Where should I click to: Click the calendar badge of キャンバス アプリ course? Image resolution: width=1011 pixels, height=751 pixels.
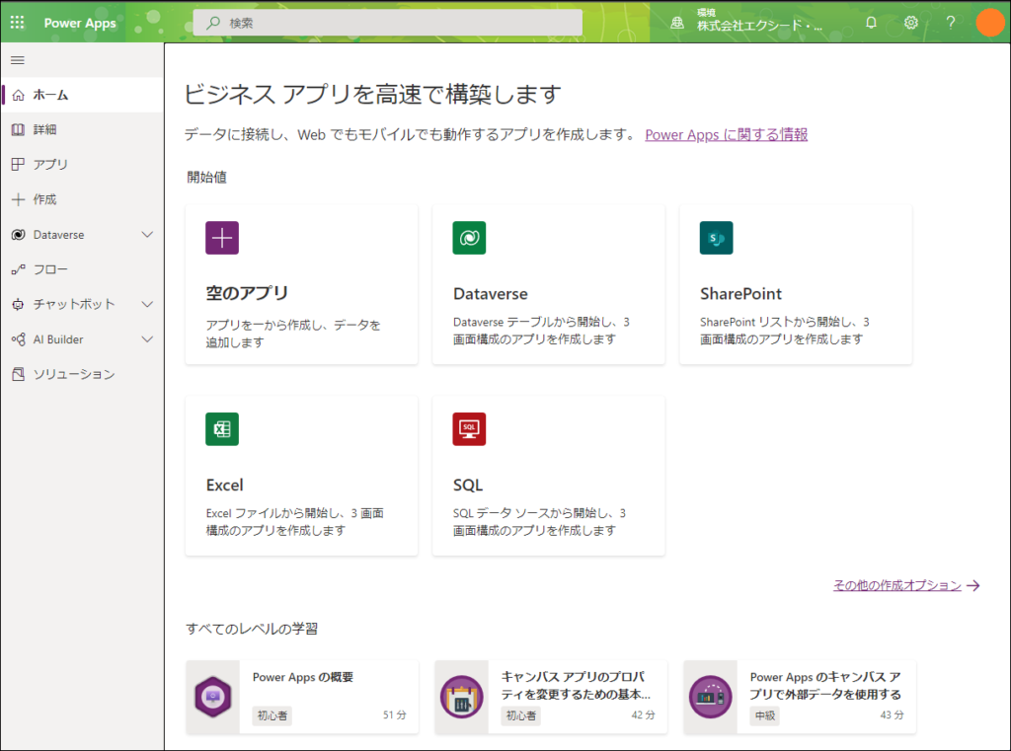pyautogui.click(x=462, y=696)
